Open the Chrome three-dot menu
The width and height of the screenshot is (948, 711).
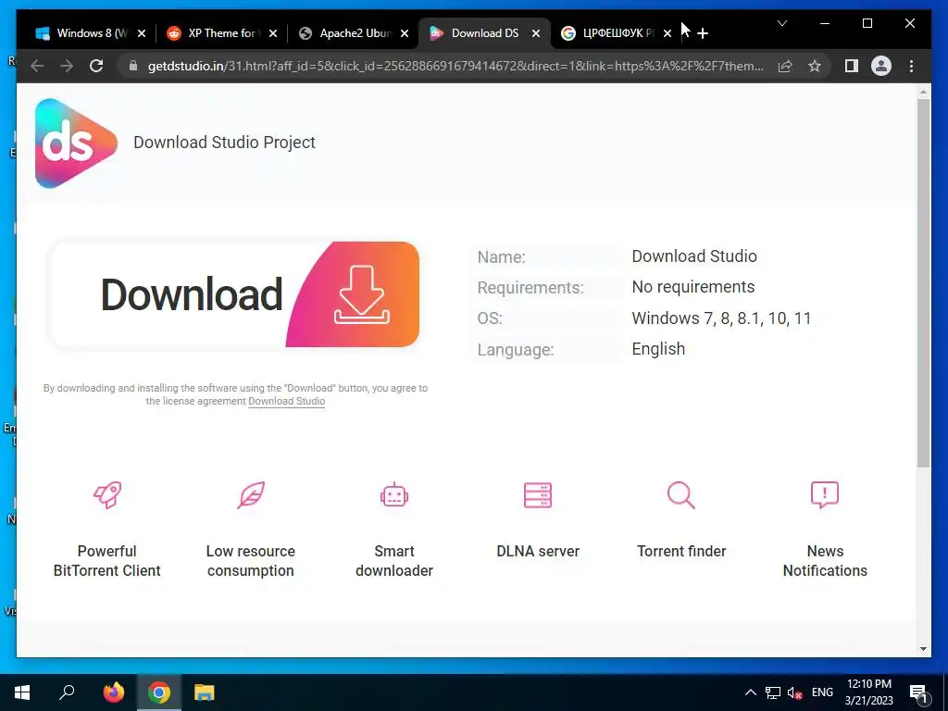point(911,66)
